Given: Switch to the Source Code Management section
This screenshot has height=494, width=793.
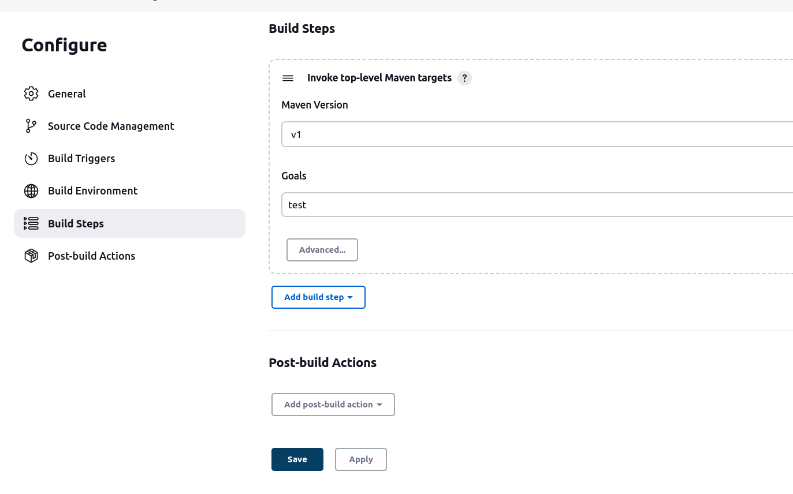Looking at the screenshot, I should pos(110,126).
